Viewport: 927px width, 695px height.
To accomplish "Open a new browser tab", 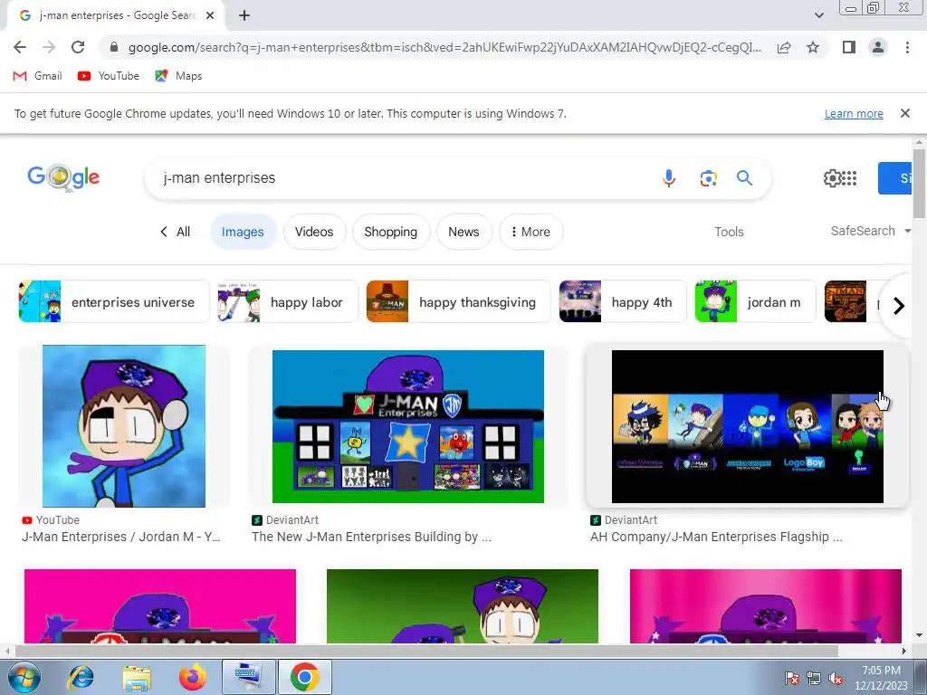I will click(x=244, y=16).
